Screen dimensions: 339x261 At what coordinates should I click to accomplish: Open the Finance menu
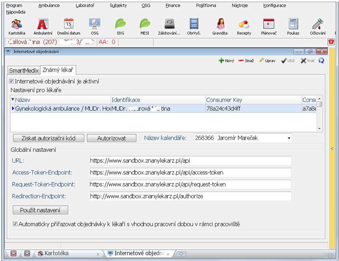click(x=173, y=5)
